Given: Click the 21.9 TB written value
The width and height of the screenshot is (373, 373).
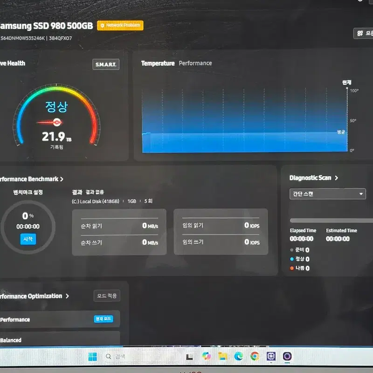Looking at the screenshot, I should pos(56,137).
